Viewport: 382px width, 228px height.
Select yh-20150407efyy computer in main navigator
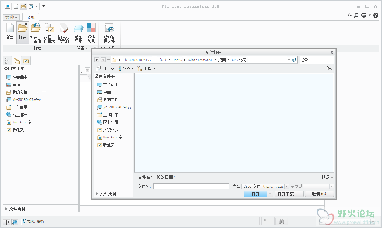(24, 100)
